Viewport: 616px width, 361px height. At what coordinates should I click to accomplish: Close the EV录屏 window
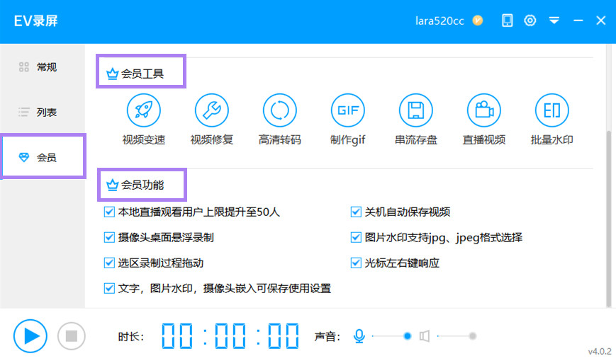(x=600, y=21)
